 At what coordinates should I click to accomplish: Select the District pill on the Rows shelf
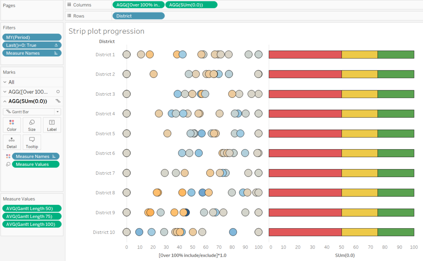pyautogui.click(x=138, y=16)
